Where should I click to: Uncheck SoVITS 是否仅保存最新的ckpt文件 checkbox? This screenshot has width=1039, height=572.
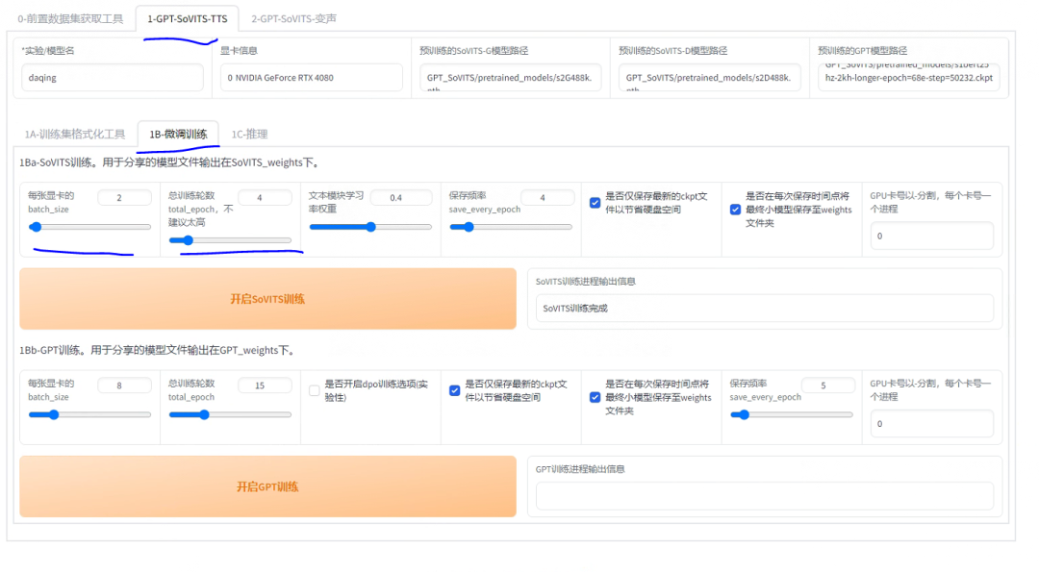[596, 203]
